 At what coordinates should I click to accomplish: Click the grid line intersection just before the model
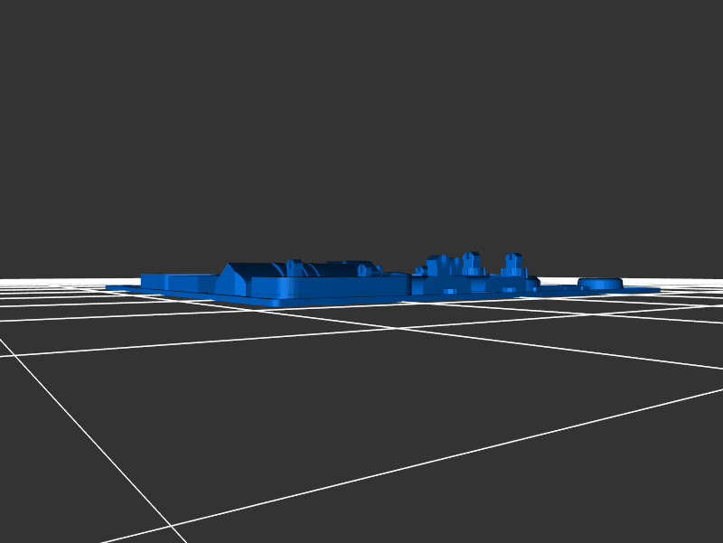pos(395,328)
